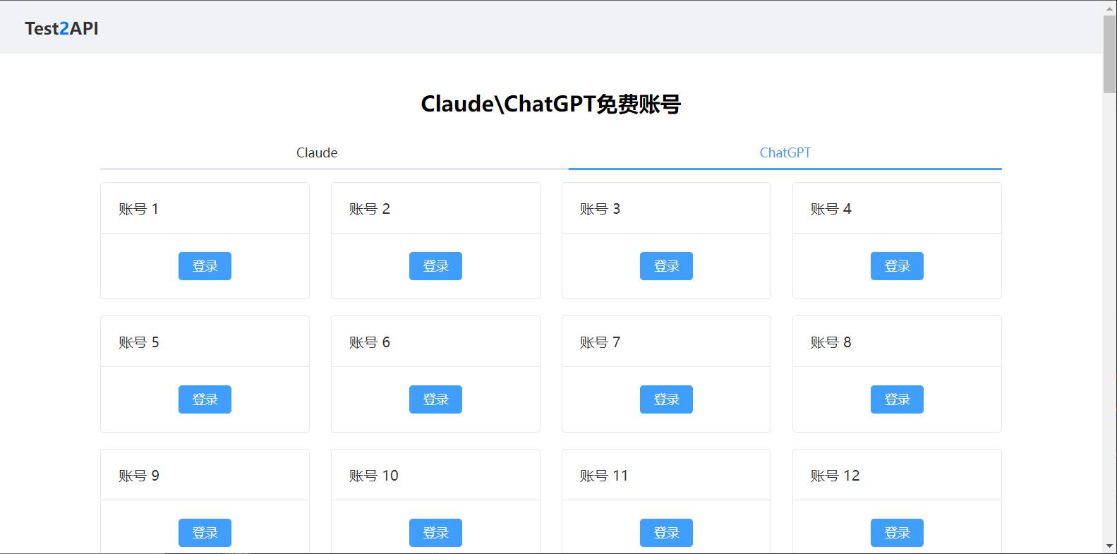Viewport: 1117px width, 554px height.
Task: Click 登录 under 账号 11
Action: tap(666, 533)
